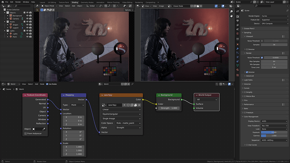Expand the Grease Pencil panel
The width and height of the screenshot is (290, 163).
pyautogui.click(x=249, y=29)
